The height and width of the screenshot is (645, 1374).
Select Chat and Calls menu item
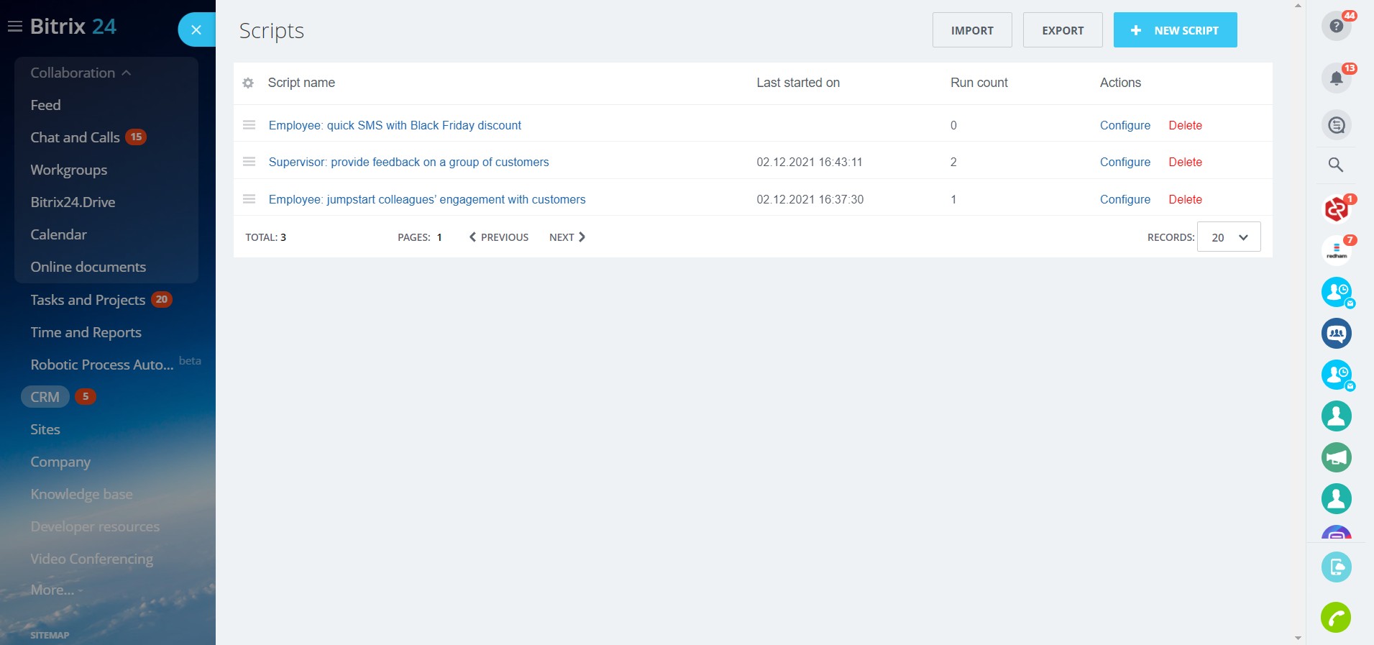coord(75,137)
